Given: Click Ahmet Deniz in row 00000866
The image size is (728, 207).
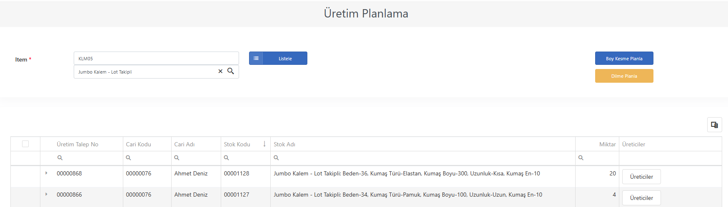Looking at the screenshot, I should [x=191, y=195].
